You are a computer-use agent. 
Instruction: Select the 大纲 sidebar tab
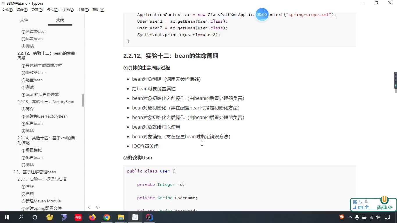click(x=60, y=20)
